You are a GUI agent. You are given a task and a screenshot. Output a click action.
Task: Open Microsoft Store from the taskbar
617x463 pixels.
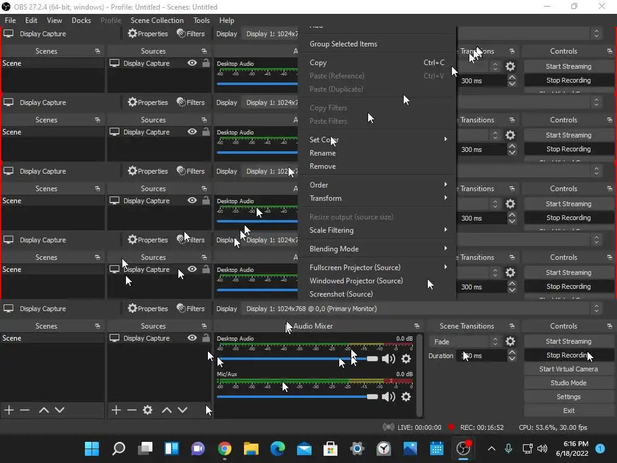[x=331, y=449]
